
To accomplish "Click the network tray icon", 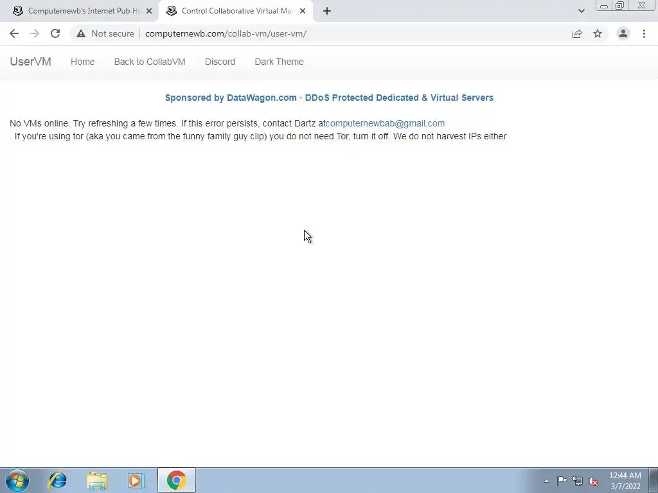I will click(578, 481).
